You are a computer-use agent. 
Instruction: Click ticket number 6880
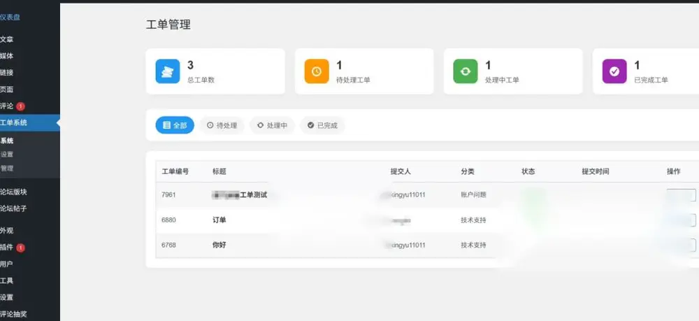click(x=169, y=220)
